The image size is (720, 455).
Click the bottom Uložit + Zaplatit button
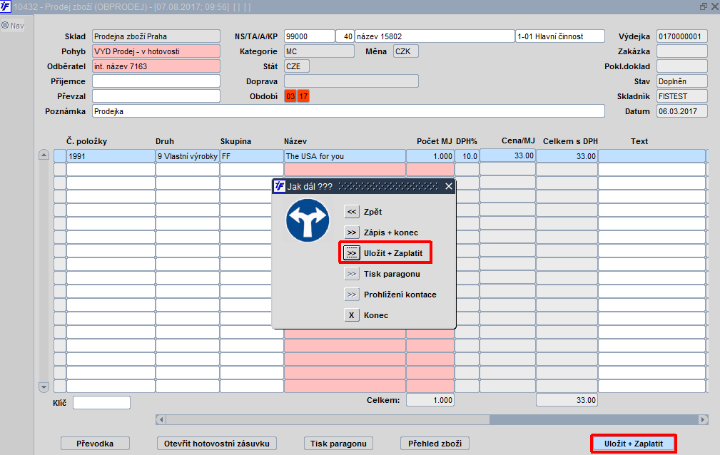click(633, 444)
